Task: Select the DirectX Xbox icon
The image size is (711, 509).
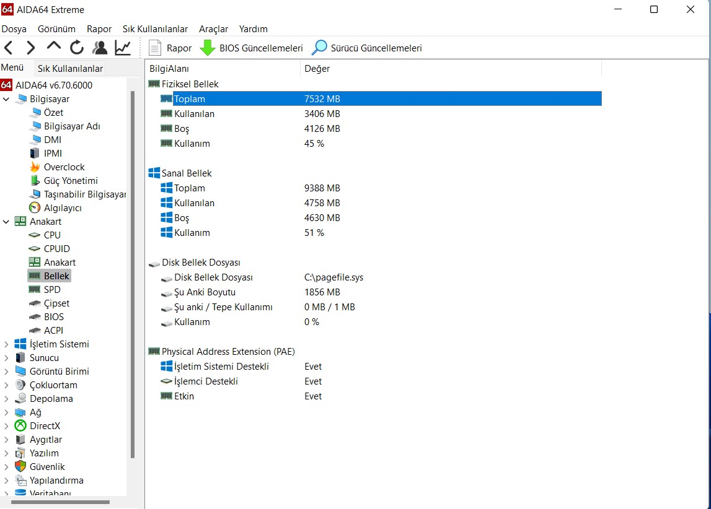Action: [20, 425]
